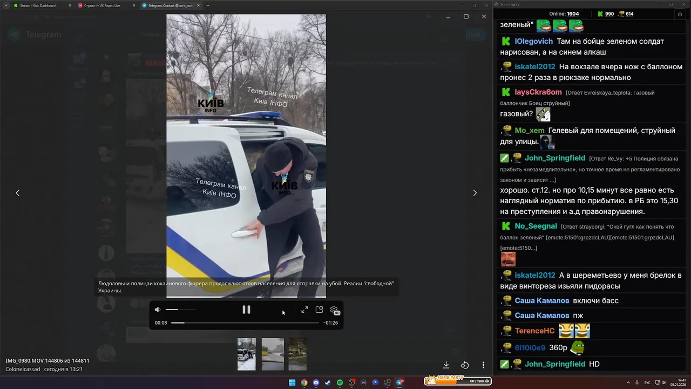The height and width of the screenshot is (389, 691).
Task: Rotate the media with the rotate icon
Action: (465, 365)
